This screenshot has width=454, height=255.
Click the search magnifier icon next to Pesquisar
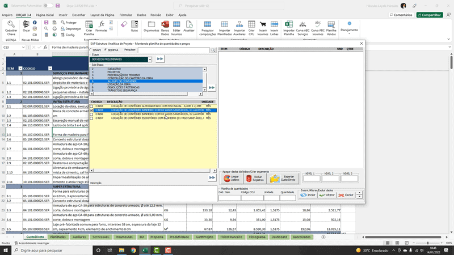pyautogui.click(x=214, y=50)
